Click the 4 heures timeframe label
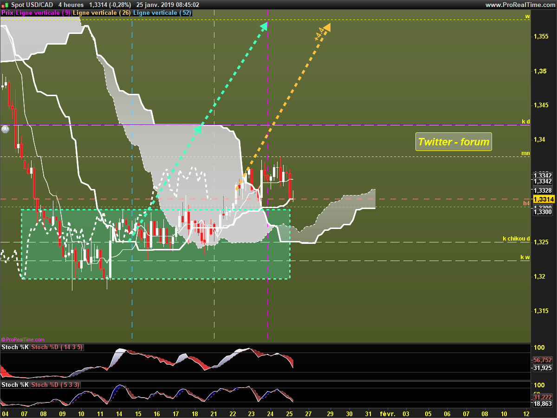Image resolution: width=557 pixels, height=418 pixels. (x=71, y=5)
